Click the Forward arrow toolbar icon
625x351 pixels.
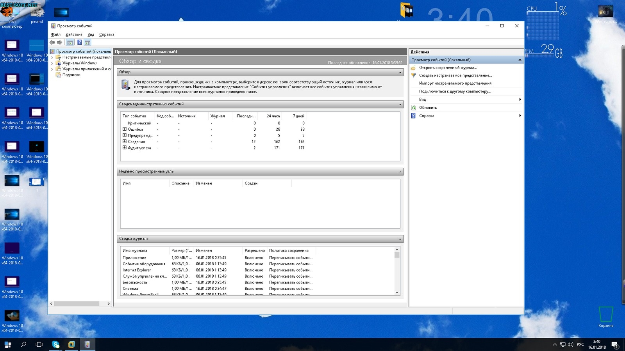tap(59, 43)
